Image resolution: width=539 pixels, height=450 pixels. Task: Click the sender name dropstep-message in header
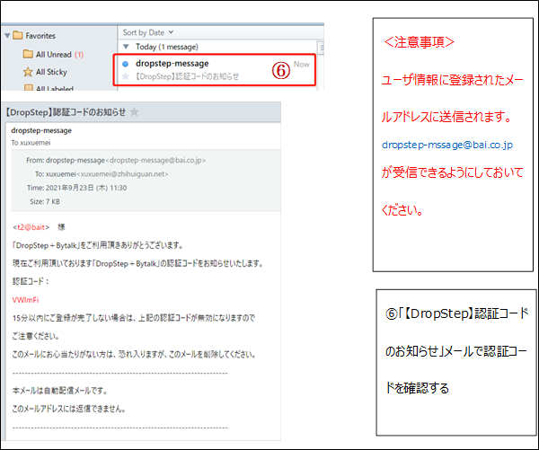[41, 130]
